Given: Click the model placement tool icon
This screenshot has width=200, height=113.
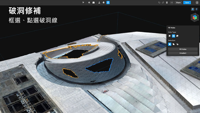Looking at the screenshot, I should (x=99, y=3).
